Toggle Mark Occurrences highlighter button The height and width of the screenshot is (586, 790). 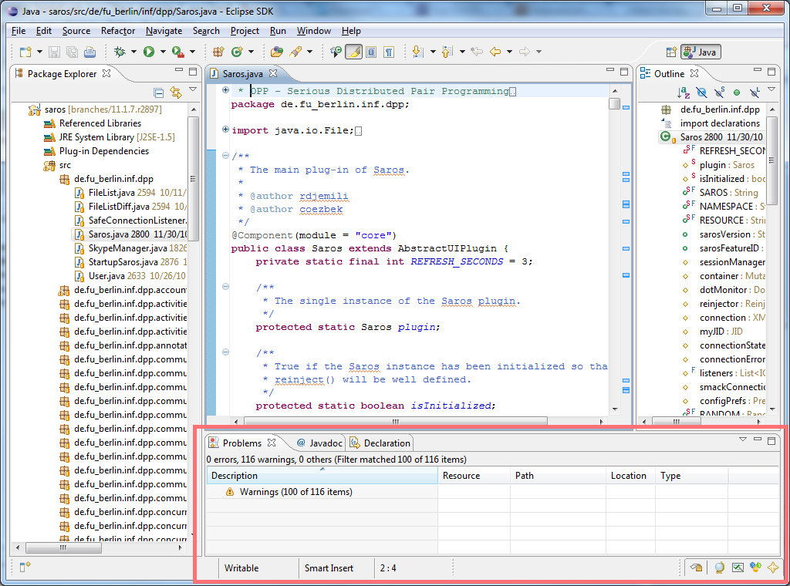[353, 52]
